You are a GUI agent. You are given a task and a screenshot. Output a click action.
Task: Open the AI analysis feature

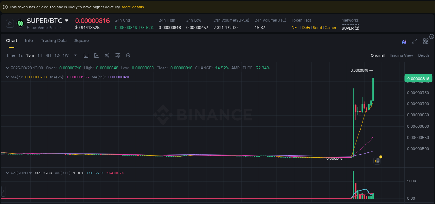tap(404, 41)
